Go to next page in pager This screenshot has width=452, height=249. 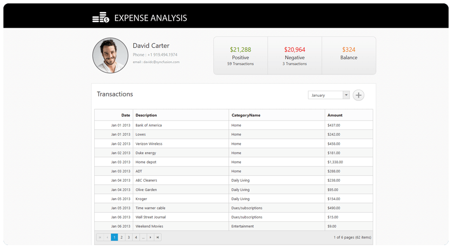pos(151,238)
